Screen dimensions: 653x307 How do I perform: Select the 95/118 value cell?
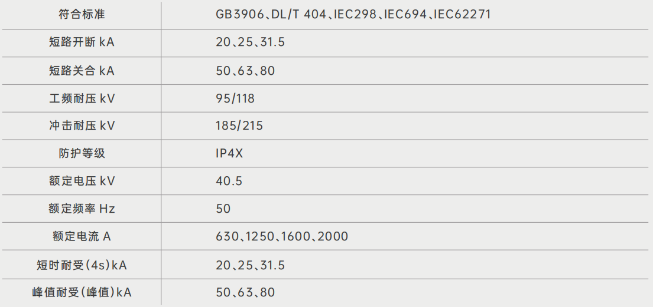(x=235, y=98)
